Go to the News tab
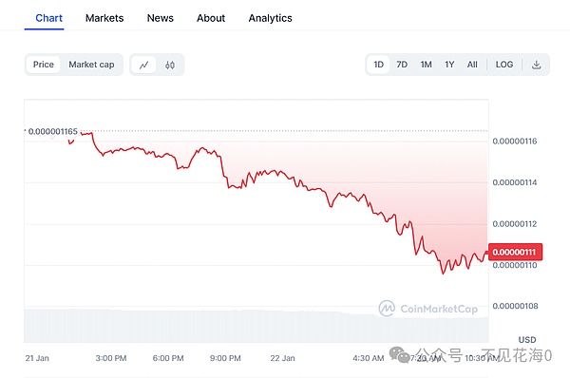Screen dimensions: 570x378 pos(160,18)
